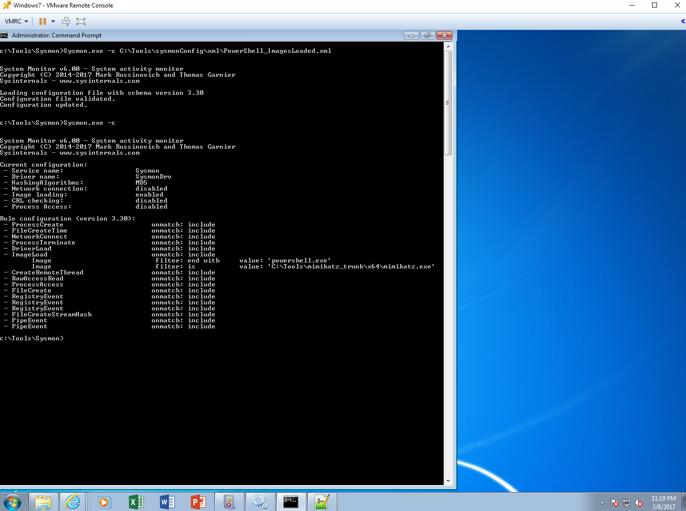Launch Word from the taskbar
686x511 pixels.
click(167, 502)
